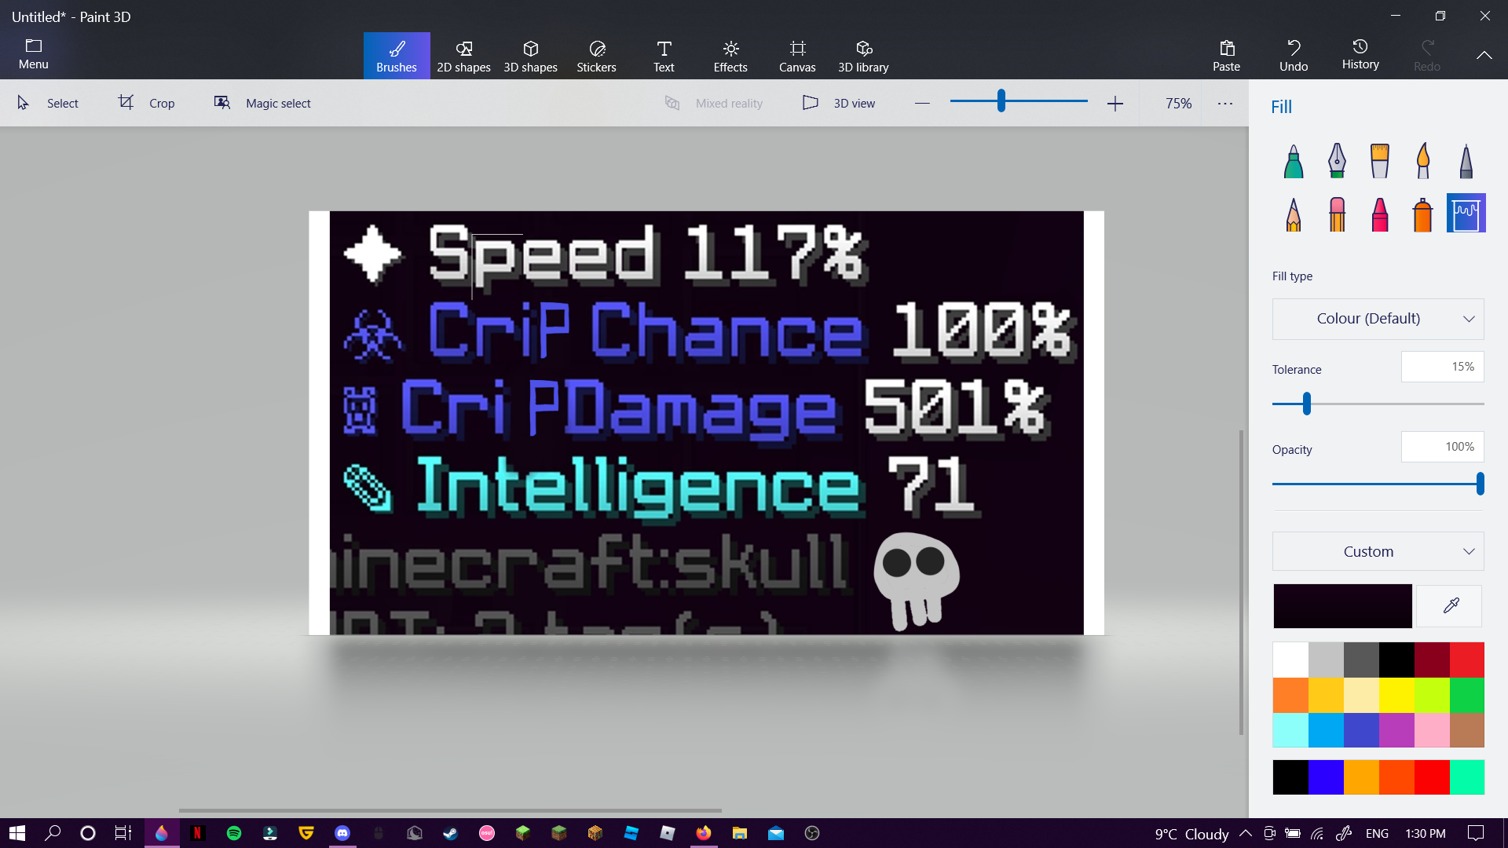Screen dimensions: 1508x848
Task: Choose the lime green colour swatch
Action: coord(1432,695)
